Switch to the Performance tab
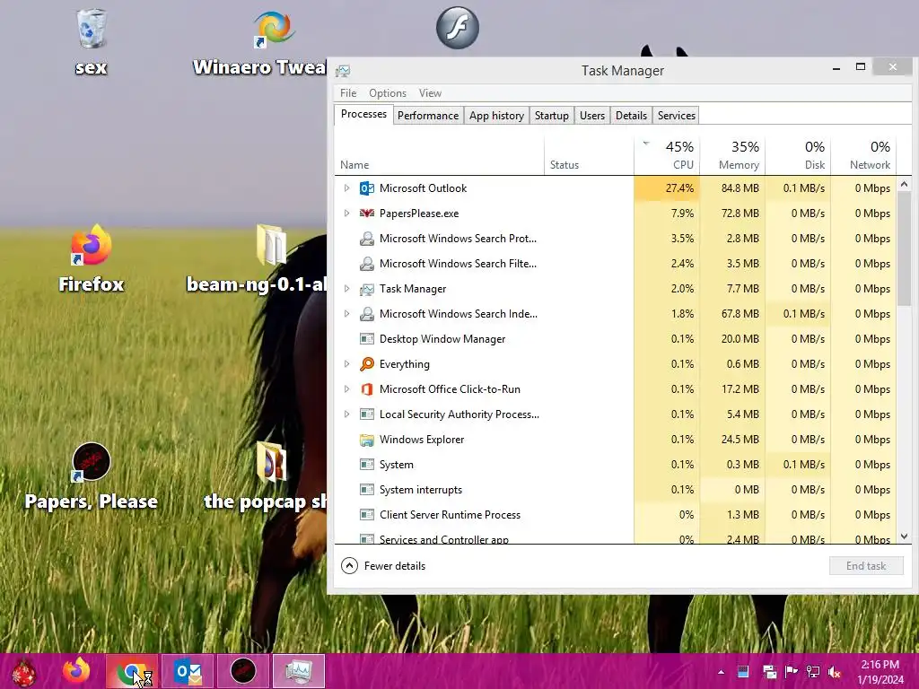The width and height of the screenshot is (919, 689). (428, 116)
